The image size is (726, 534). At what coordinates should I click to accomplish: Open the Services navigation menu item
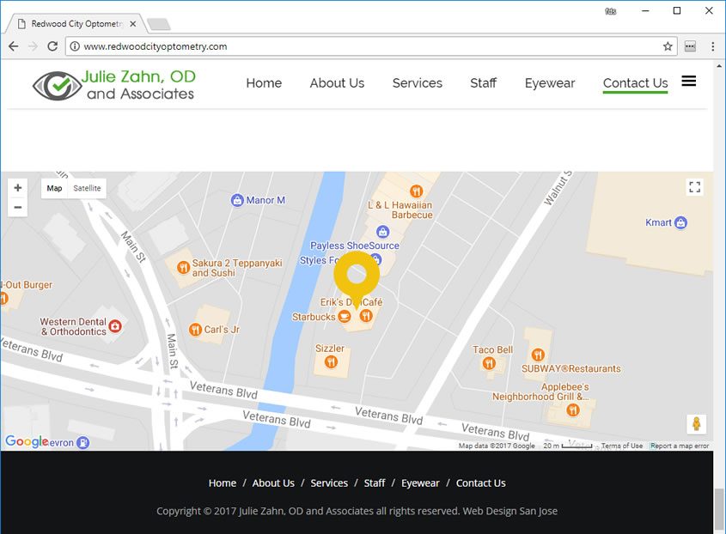417,83
